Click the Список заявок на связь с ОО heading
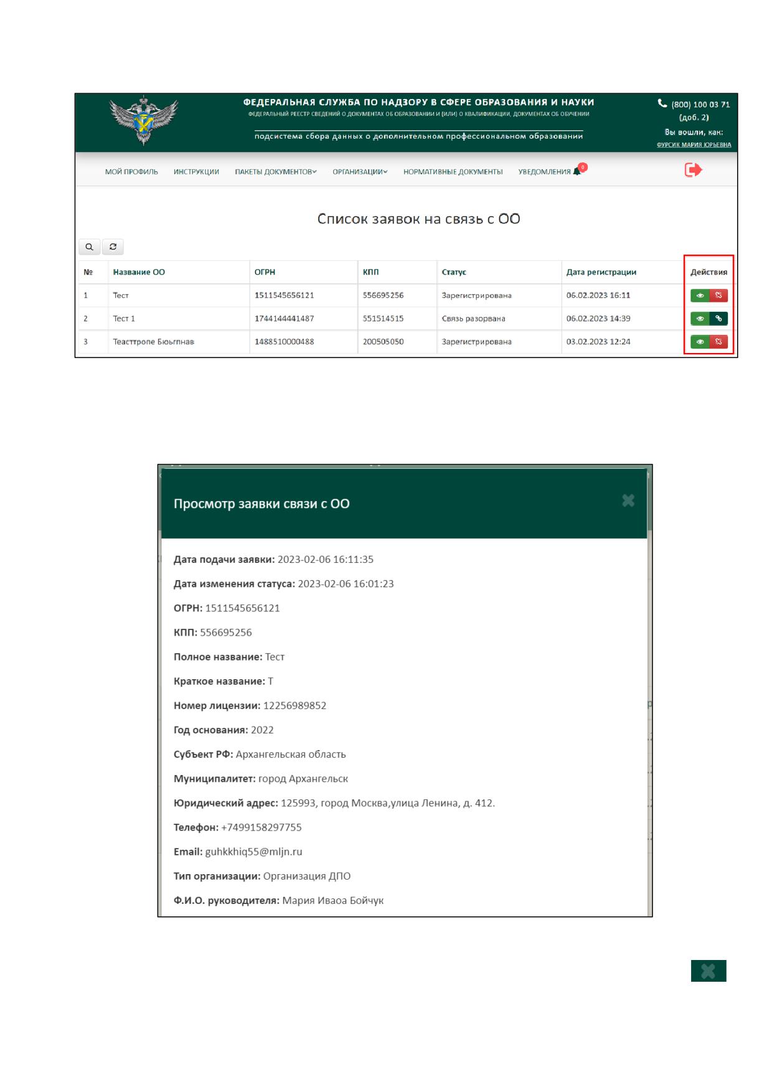772x1092 pixels. pos(418,219)
